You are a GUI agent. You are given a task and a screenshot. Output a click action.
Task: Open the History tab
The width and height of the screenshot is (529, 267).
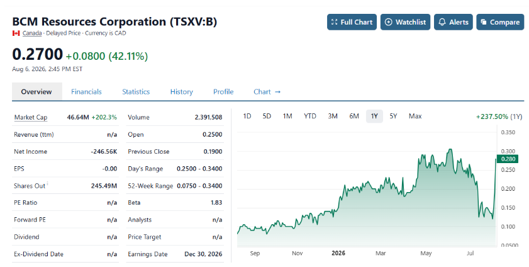point(182,92)
